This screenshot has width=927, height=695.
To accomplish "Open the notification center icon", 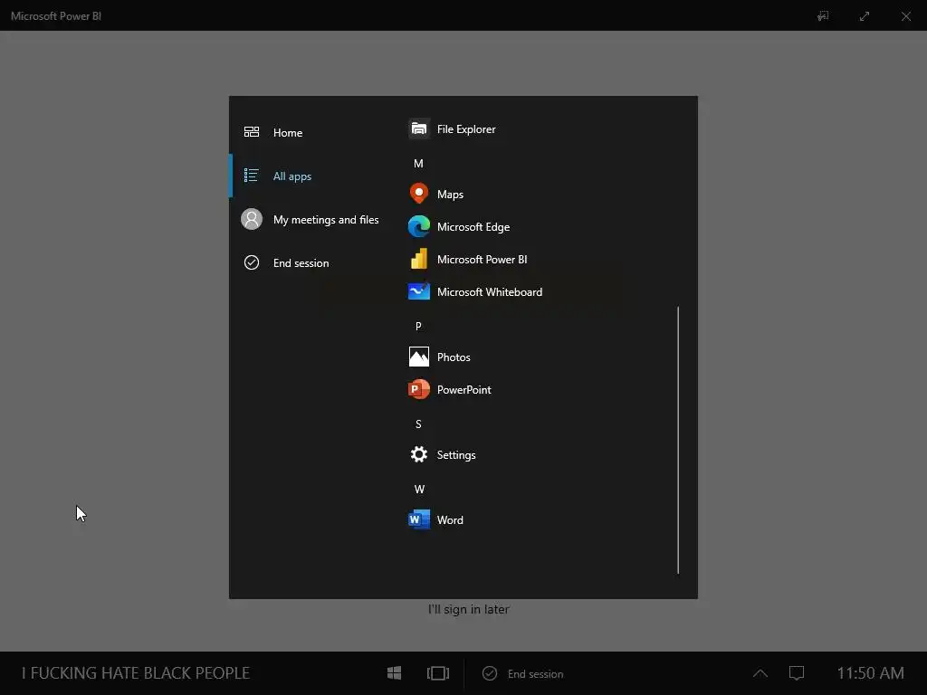I will coord(797,673).
